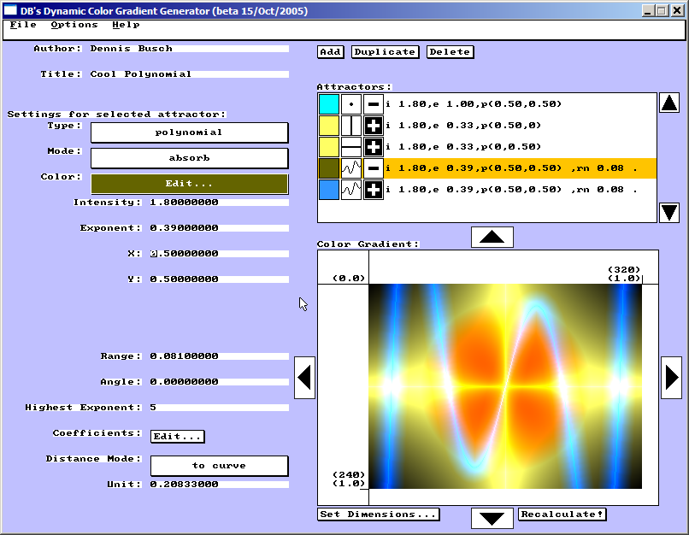Toggle the plus mode icon of the blue polynomial attractor
This screenshot has height=535, width=689.
tap(373, 190)
